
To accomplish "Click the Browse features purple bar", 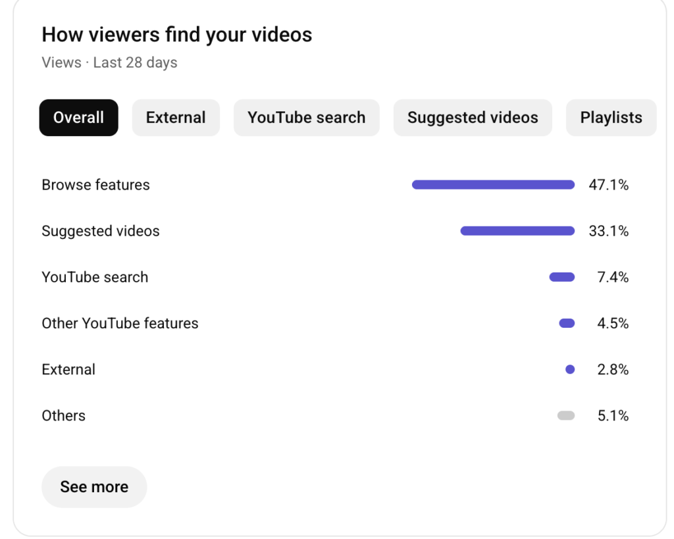I will pyautogui.click(x=493, y=185).
